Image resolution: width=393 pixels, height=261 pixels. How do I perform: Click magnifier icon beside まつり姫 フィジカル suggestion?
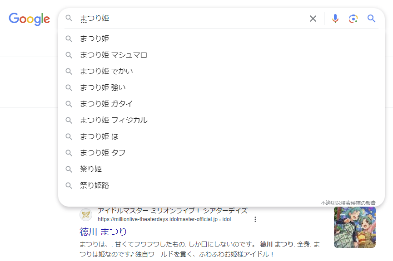(x=69, y=120)
